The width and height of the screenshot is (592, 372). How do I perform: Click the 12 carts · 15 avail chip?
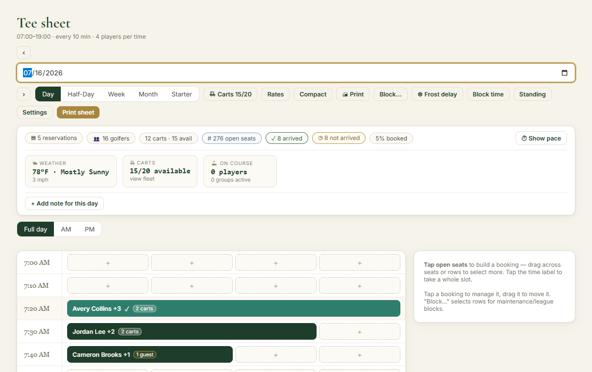coord(169,138)
